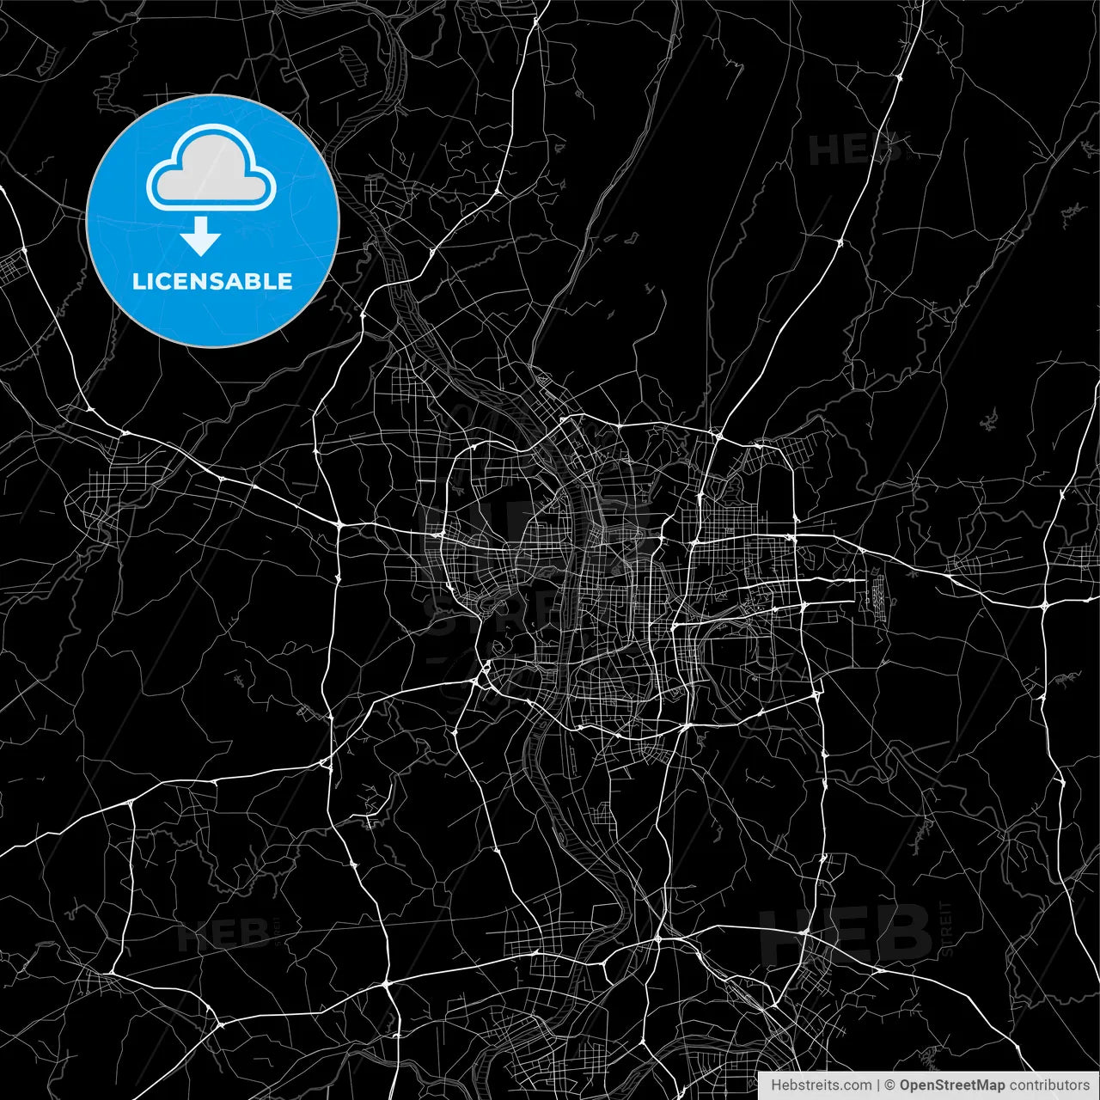Click the LICENSABLE text label
1100x1100 pixels.
[211, 278]
